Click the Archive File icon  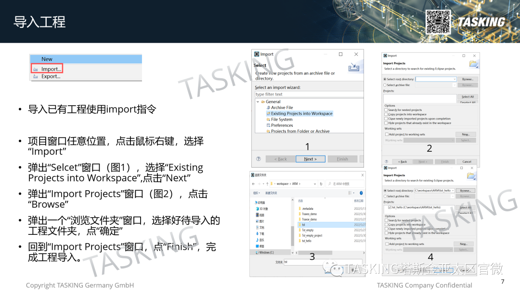pos(268,108)
